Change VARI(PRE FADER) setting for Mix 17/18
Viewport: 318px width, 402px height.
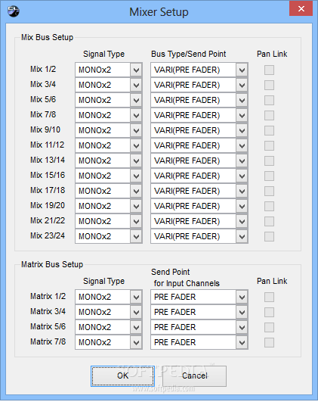(199, 191)
